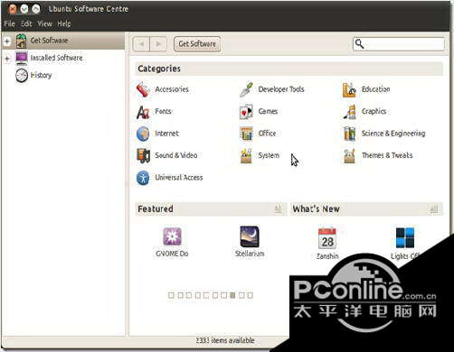Click the Accessories category label
This screenshot has width=454, height=352.
pyautogui.click(x=172, y=89)
